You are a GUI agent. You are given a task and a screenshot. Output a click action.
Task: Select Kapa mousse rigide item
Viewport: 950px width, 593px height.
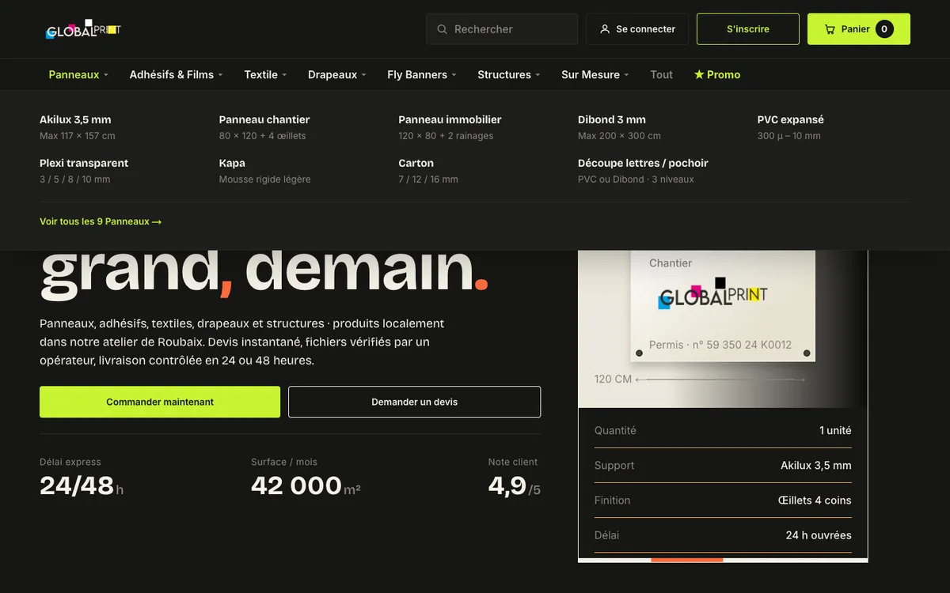click(265, 171)
